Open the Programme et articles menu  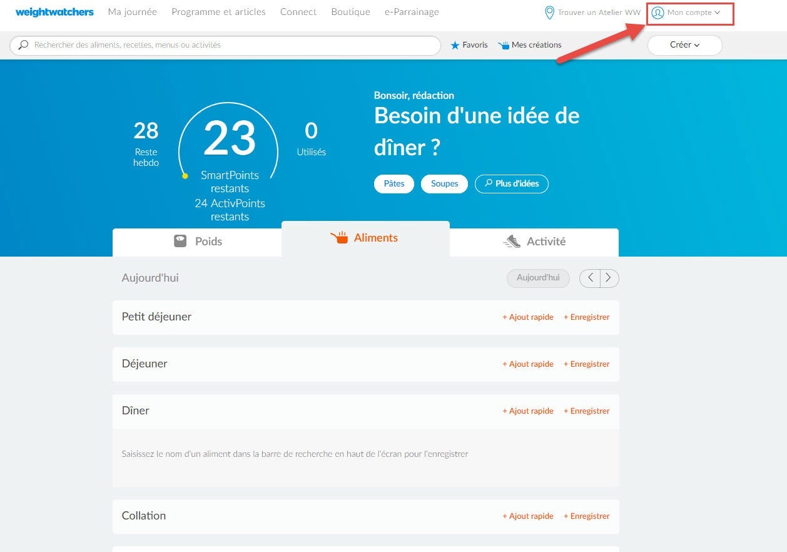[x=218, y=12]
